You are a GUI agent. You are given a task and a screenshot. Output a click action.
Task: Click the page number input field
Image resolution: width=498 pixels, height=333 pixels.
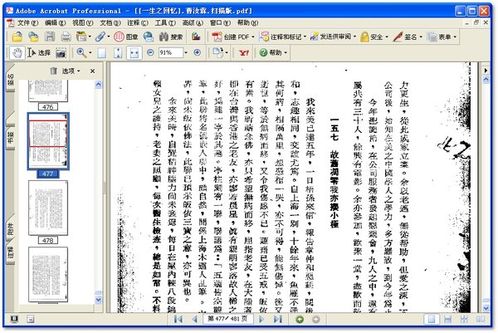(228, 319)
